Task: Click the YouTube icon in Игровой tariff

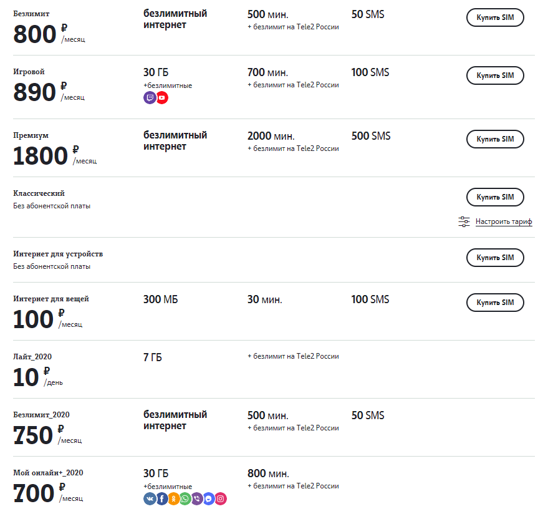Action: [x=162, y=98]
